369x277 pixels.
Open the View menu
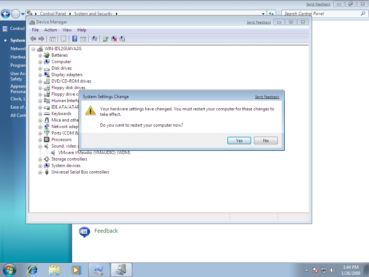[x=67, y=30]
